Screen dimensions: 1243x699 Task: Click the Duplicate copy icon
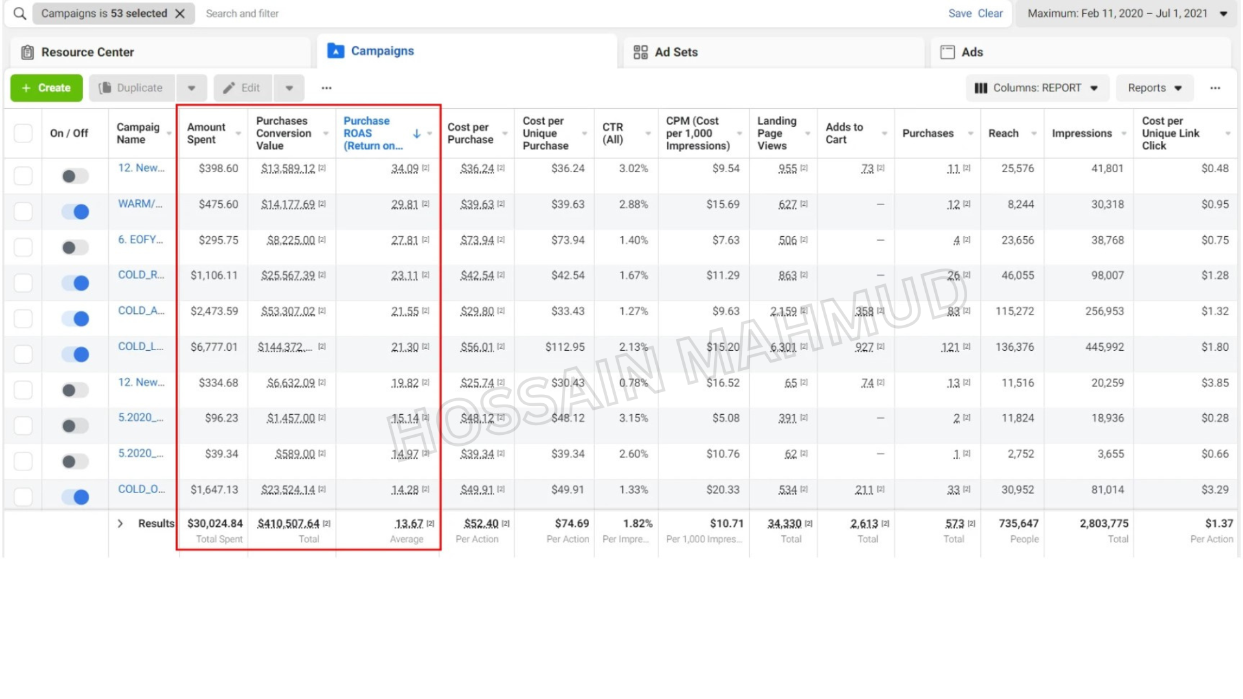click(x=105, y=88)
